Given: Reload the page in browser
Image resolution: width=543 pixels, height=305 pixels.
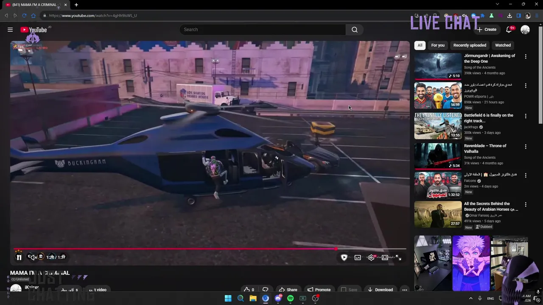Looking at the screenshot, I should pyautogui.click(x=24, y=16).
